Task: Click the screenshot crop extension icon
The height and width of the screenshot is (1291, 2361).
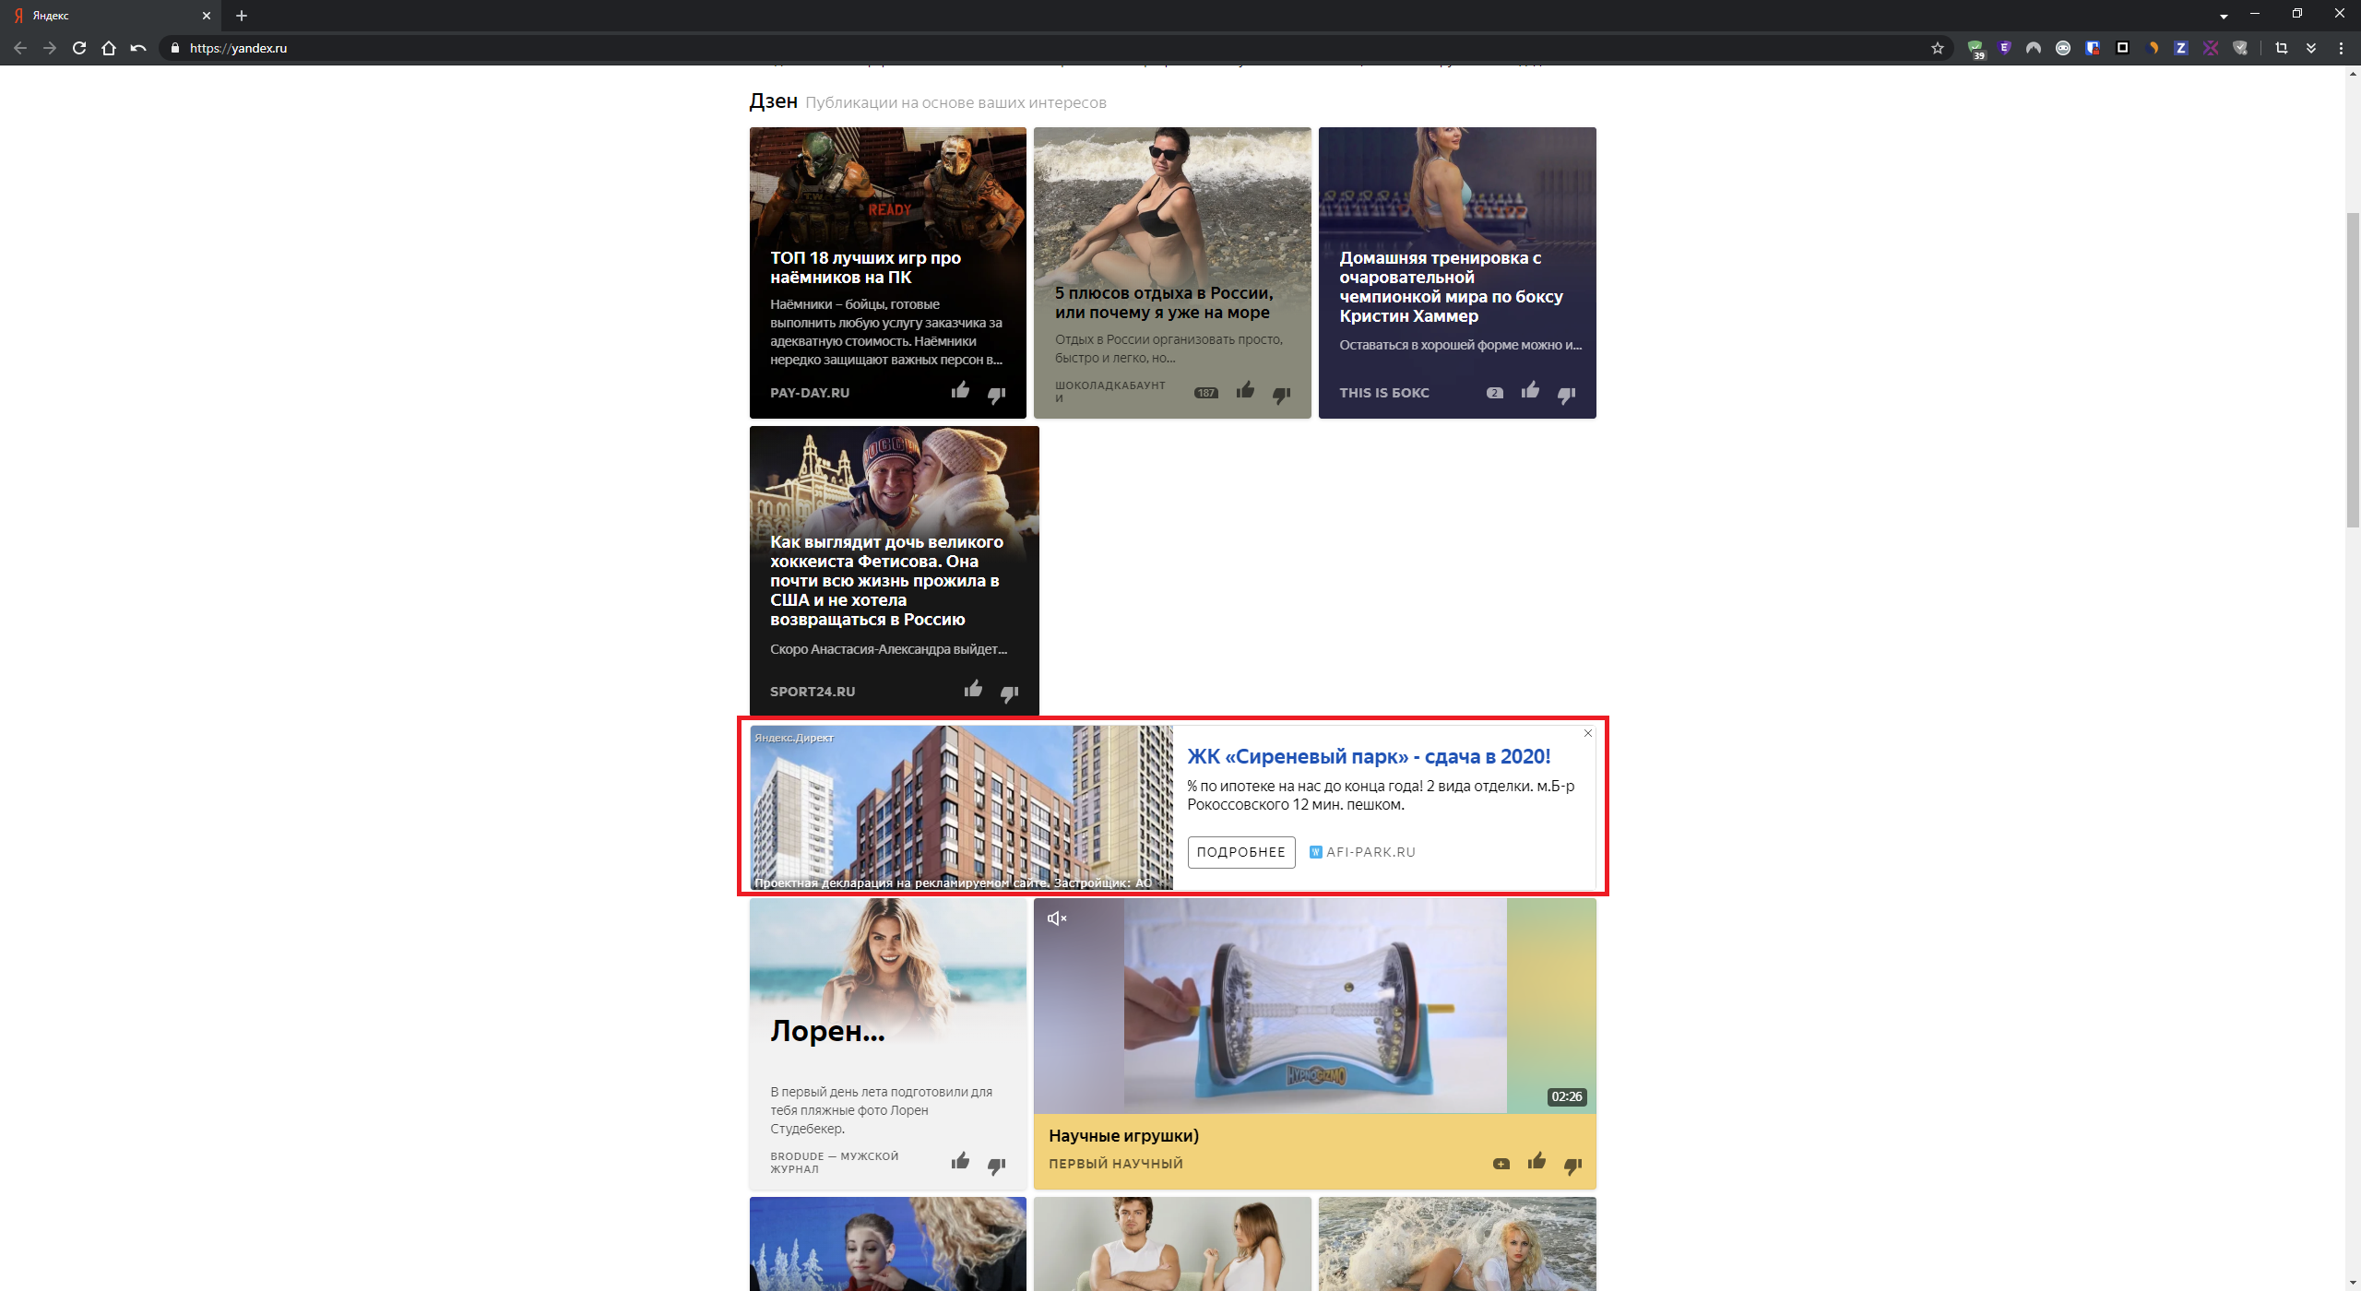Action: (2283, 47)
